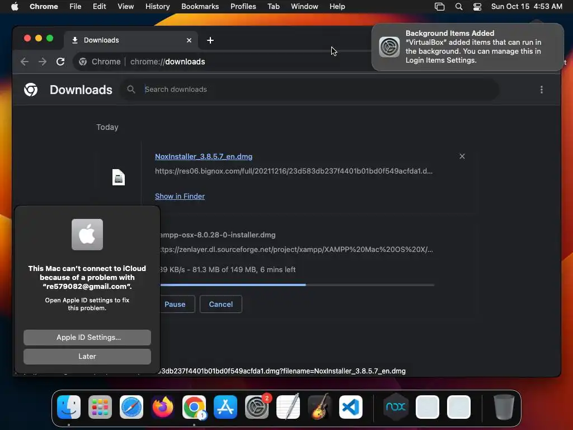Click the xampp-osx-8.0.28-0-installer.dmg filename
573x430 pixels.
pyautogui.click(x=218, y=235)
